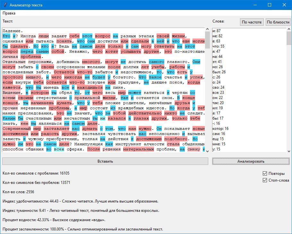Disable the Стоп-слова checkbox
This screenshot has width=292, height=234.
[265, 180]
